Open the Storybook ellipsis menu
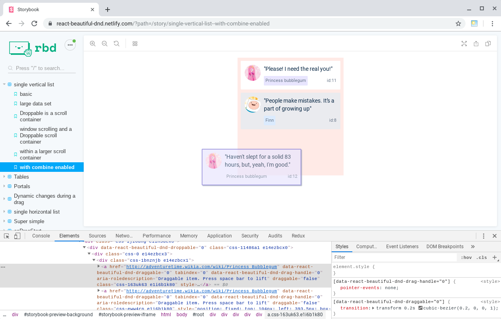This screenshot has height=319, width=501. [70, 45]
